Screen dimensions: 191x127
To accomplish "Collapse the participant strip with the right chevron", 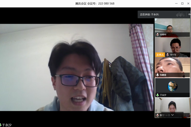I will pyautogui.click(x=152, y=67).
